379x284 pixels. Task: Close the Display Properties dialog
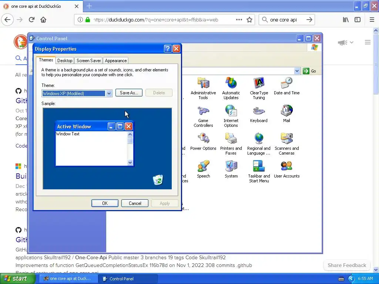(176, 49)
